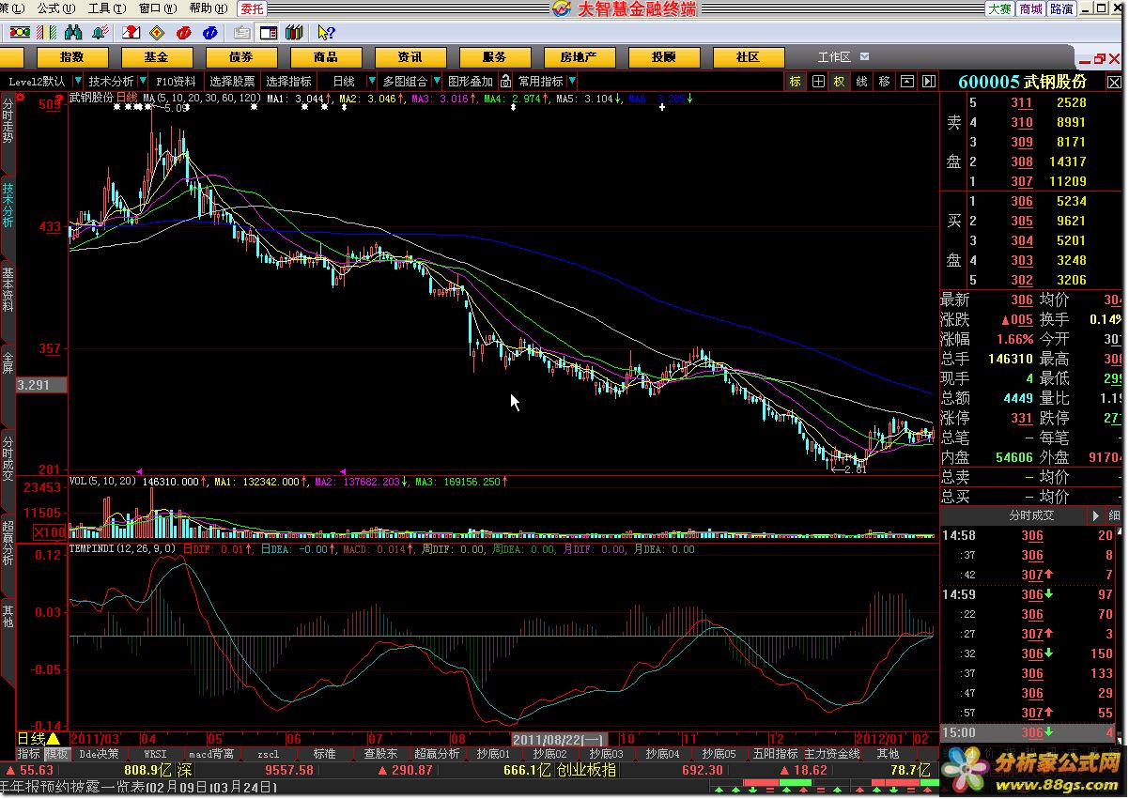Click the play arrow next to 分时成交
This screenshot has height=799, width=1129.
click(x=1096, y=515)
